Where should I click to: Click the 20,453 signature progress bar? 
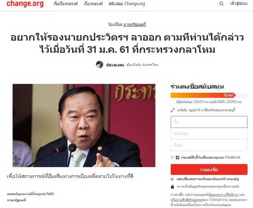click(209, 95)
